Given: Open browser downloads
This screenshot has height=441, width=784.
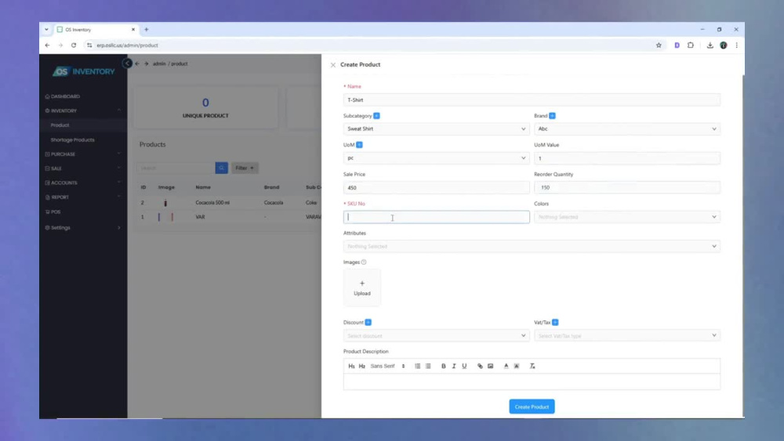Looking at the screenshot, I should click(710, 45).
